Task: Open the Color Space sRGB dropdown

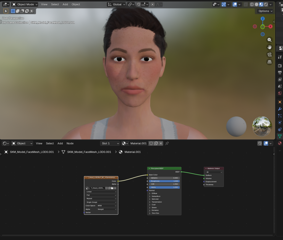Action: [x=107, y=206]
